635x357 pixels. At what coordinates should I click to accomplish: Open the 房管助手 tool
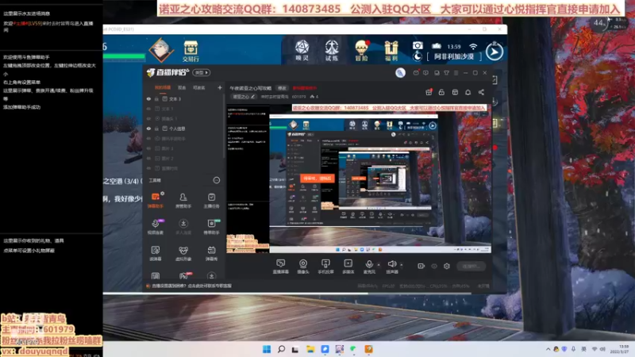tap(183, 201)
